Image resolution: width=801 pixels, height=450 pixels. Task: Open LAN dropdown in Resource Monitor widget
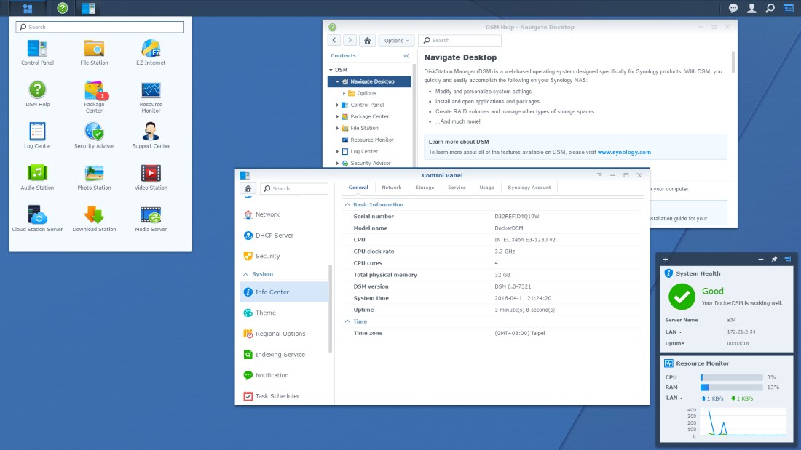click(x=674, y=398)
